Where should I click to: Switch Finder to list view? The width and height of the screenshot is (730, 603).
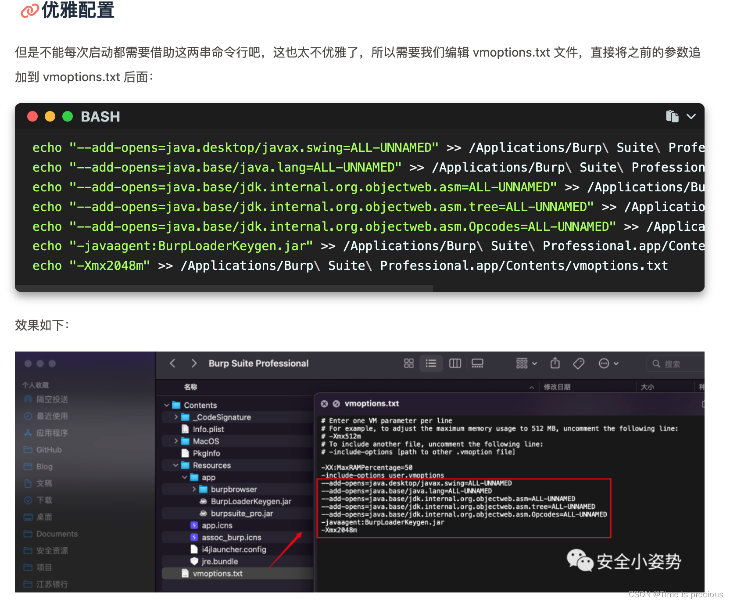[431, 363]
